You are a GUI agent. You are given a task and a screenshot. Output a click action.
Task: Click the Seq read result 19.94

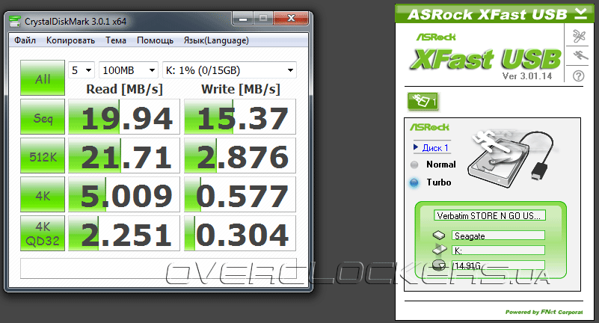coord(124,117)
